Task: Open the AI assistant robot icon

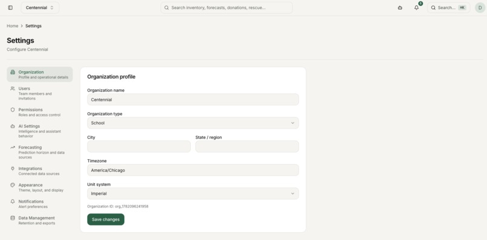Action: [400, 8]
